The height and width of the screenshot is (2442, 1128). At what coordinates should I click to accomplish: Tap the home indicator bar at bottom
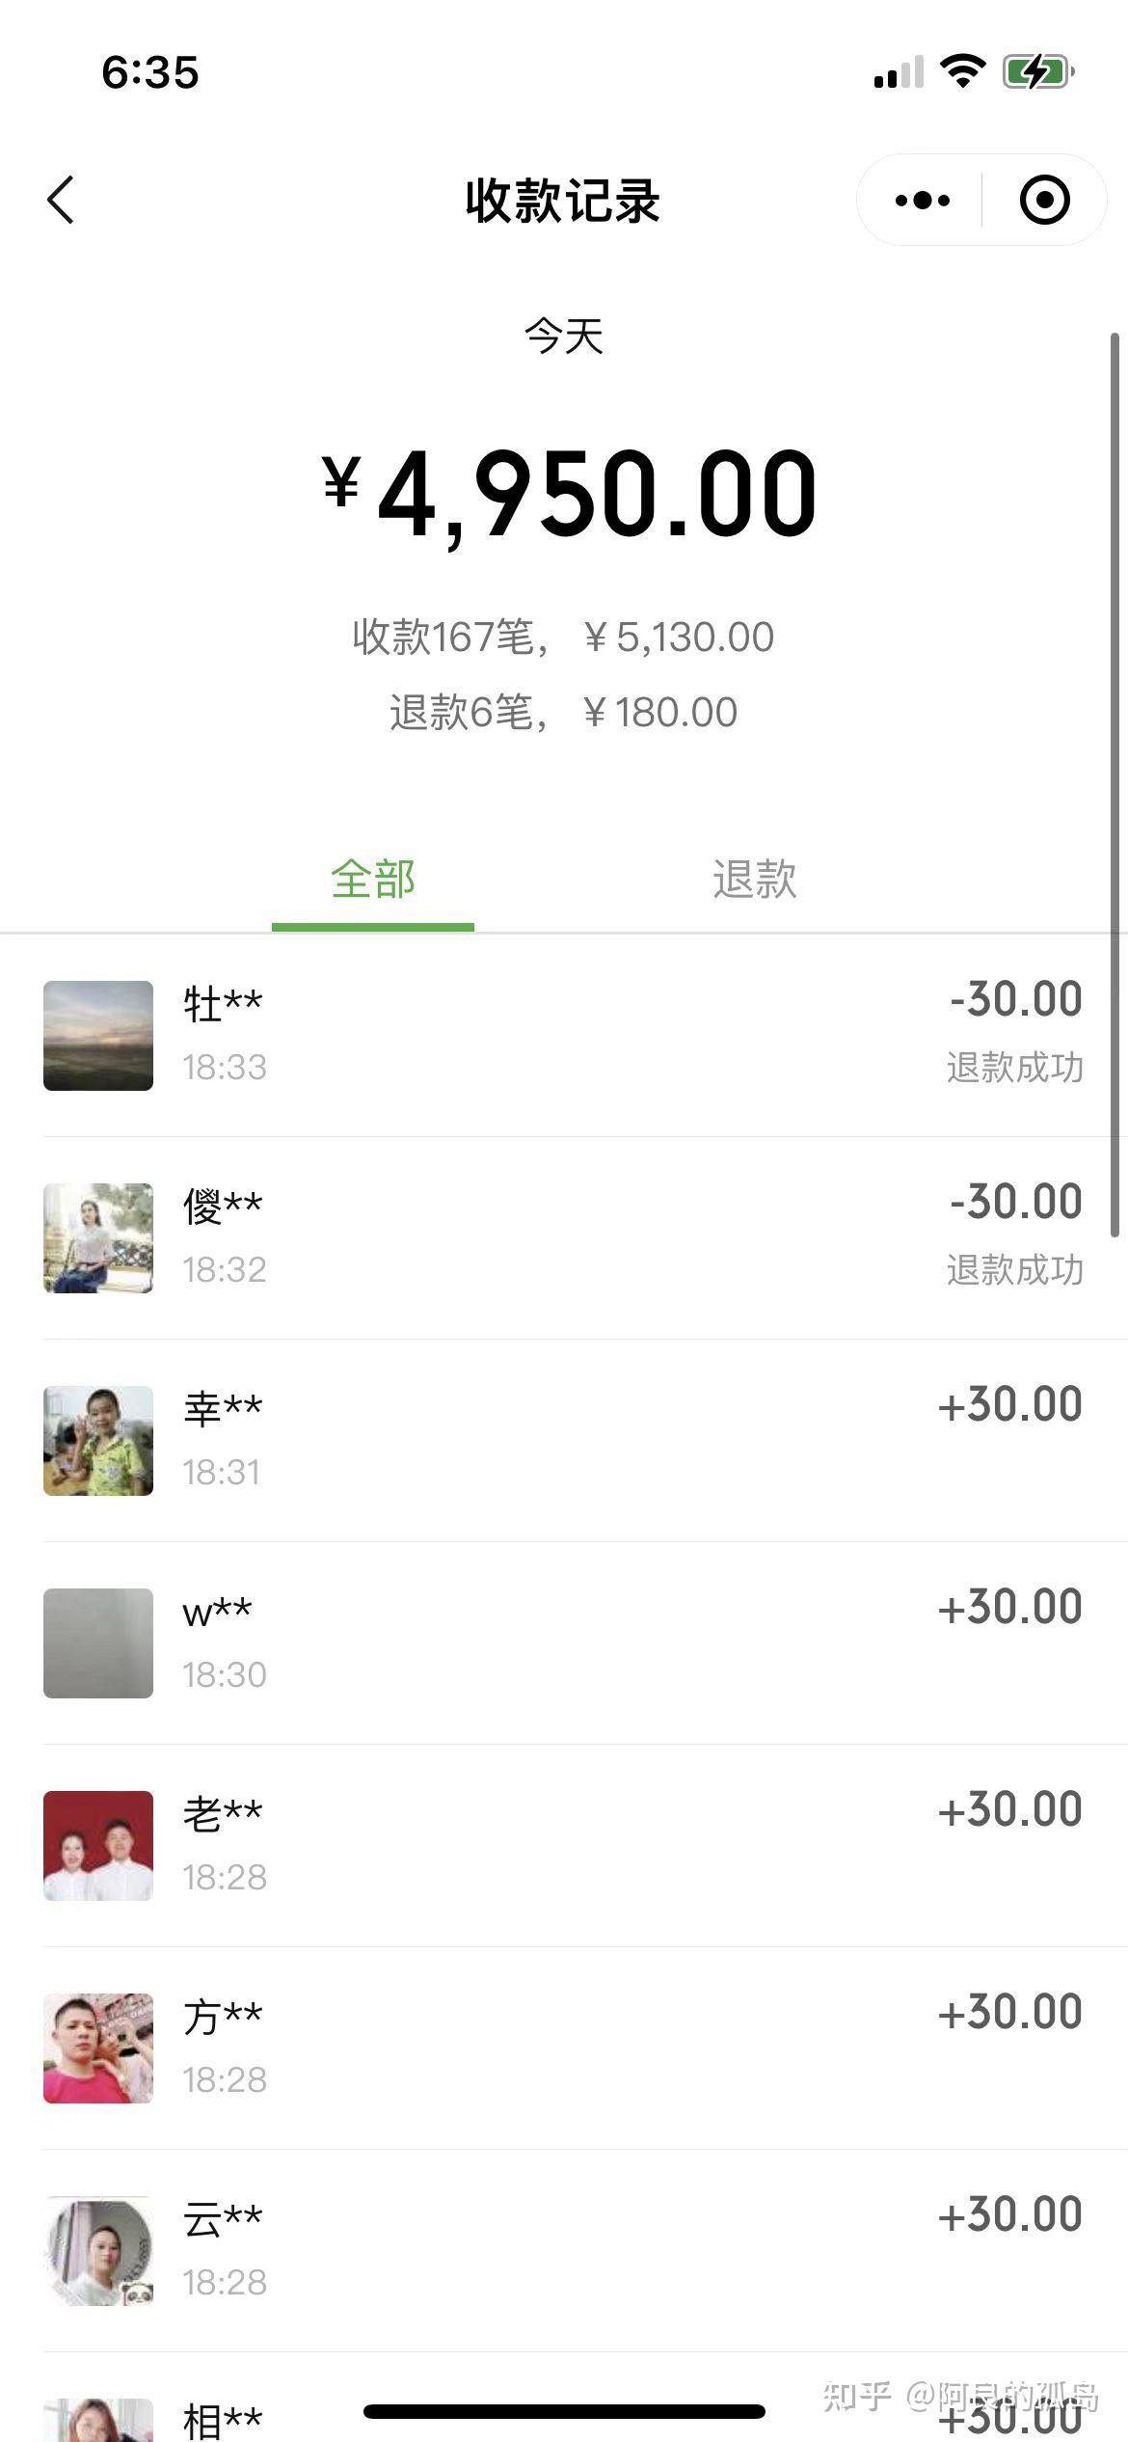[x=564, y=2411]
